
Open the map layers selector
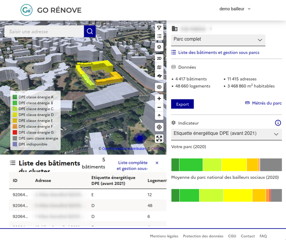click(x=159, y=47)
